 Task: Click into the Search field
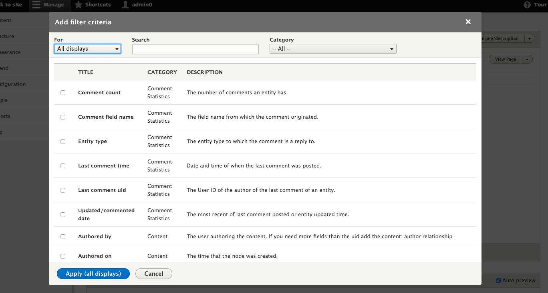click(195, 49)
